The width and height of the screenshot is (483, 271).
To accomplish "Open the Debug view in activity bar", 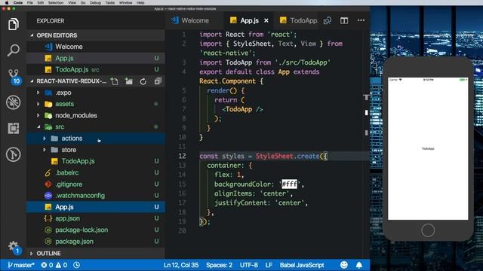I will coord(14,102).
